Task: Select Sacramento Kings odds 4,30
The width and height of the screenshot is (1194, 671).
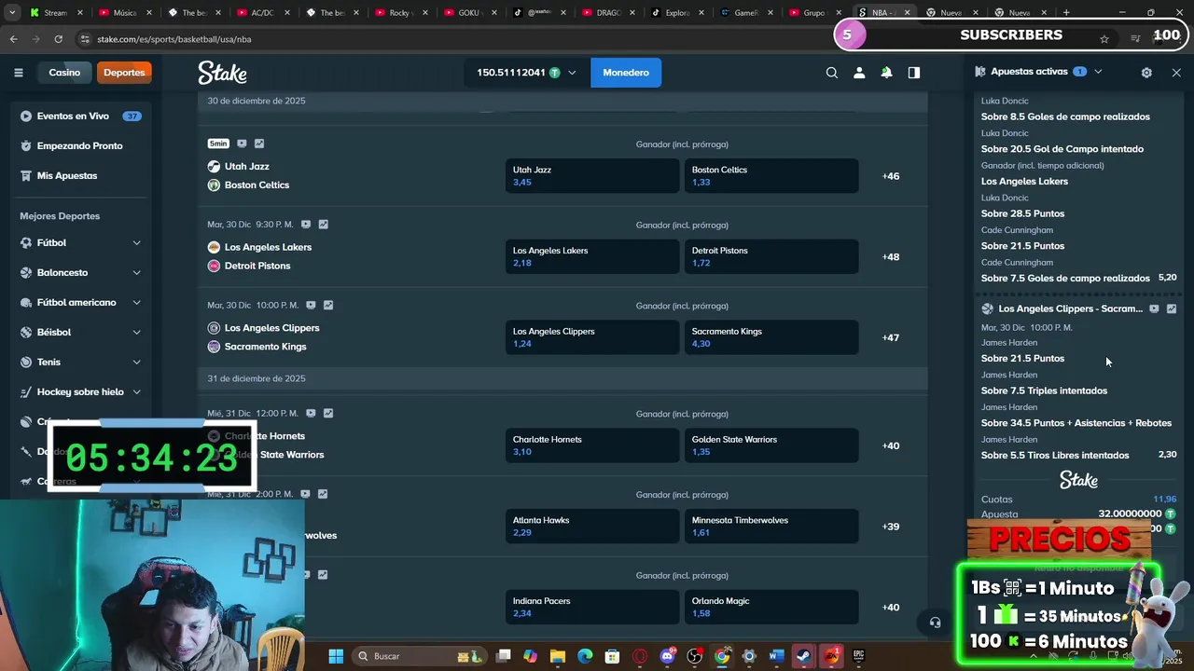Action: pyautogui.click(x=771, y=337)
